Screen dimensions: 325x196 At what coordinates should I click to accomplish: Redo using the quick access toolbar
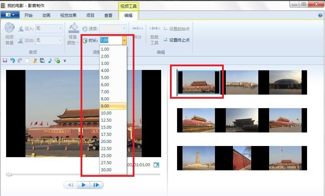20,60
